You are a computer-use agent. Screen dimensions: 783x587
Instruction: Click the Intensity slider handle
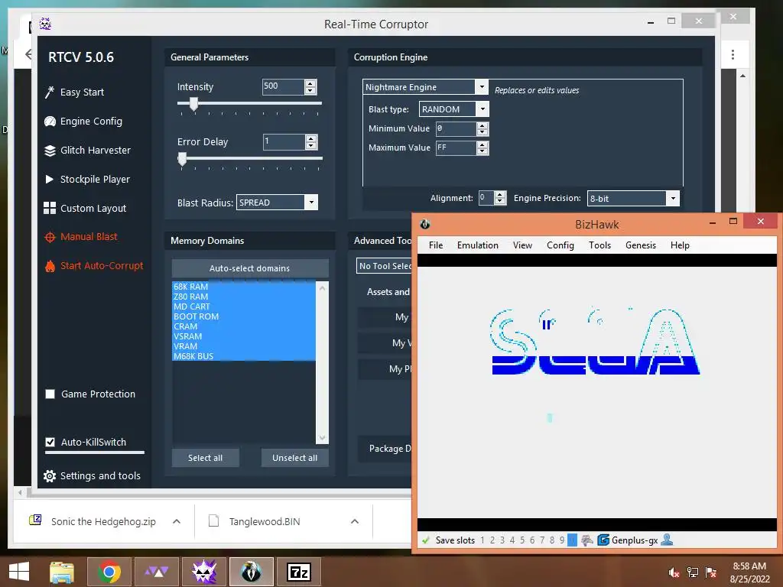pos(193,104)
